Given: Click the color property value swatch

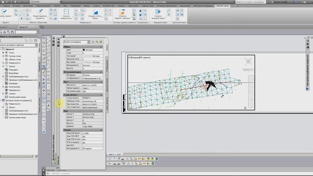Looking at the screenshot, I should (84, 50).
